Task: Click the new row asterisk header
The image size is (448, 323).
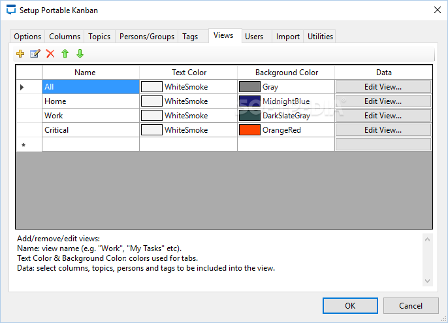Action: (29, 144)
